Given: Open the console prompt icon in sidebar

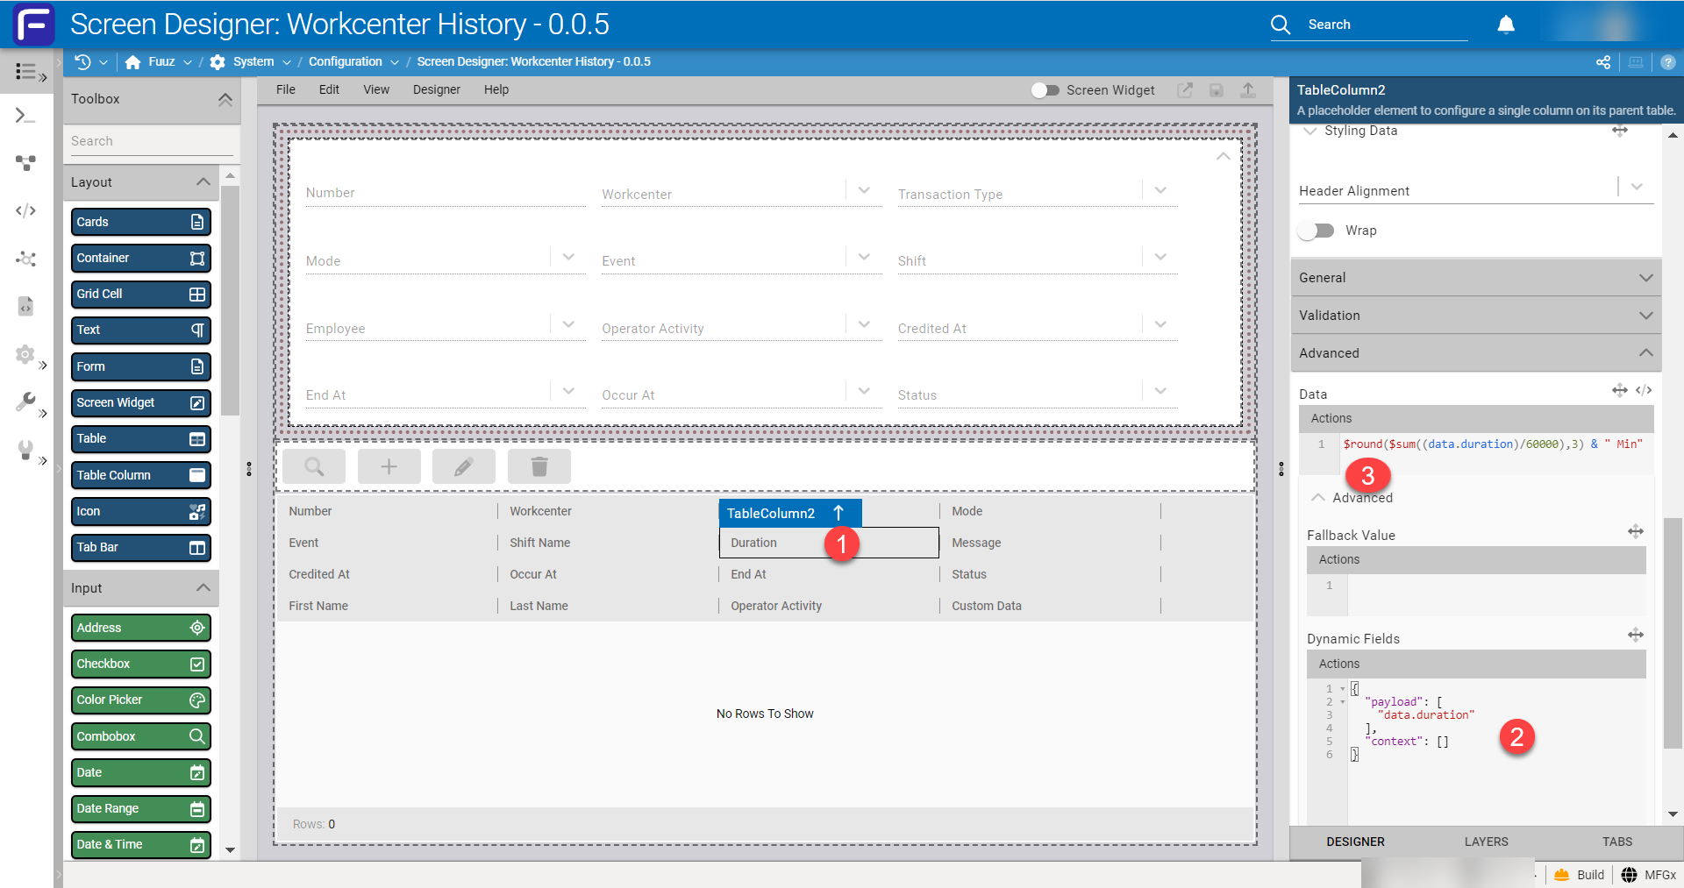Looking at the screenshot, I should (x=26, y=116).
